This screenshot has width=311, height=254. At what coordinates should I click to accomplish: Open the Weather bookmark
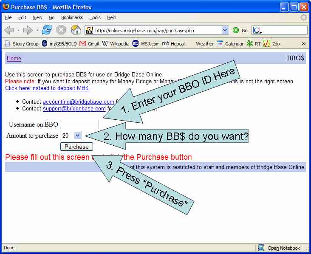click(205, 44)
